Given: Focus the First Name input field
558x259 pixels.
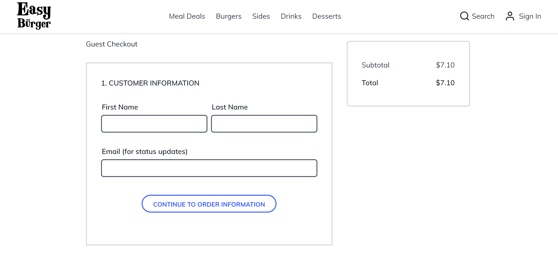Looking at the screenshot, I should click(154, 124).
